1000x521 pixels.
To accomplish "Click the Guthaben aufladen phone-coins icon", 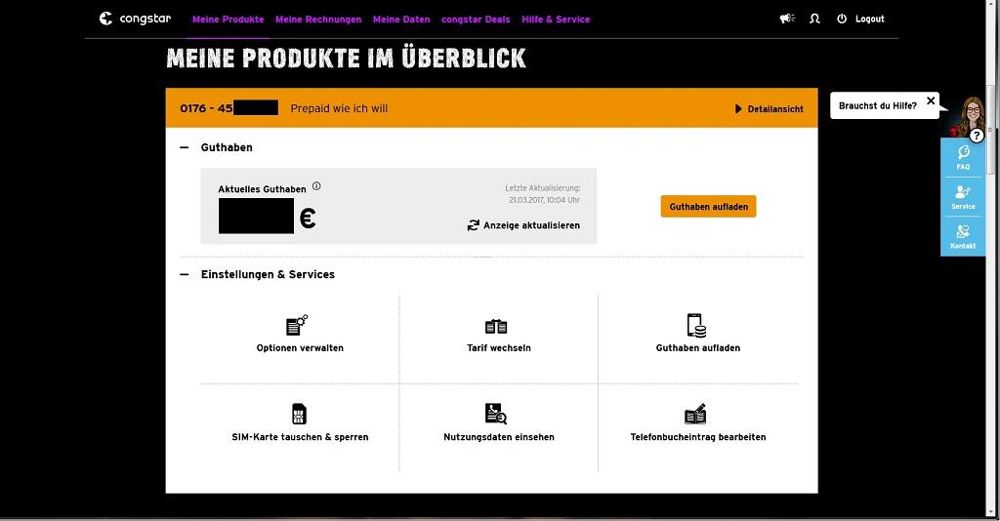I will pyautogui.click(x=696, y=325).
